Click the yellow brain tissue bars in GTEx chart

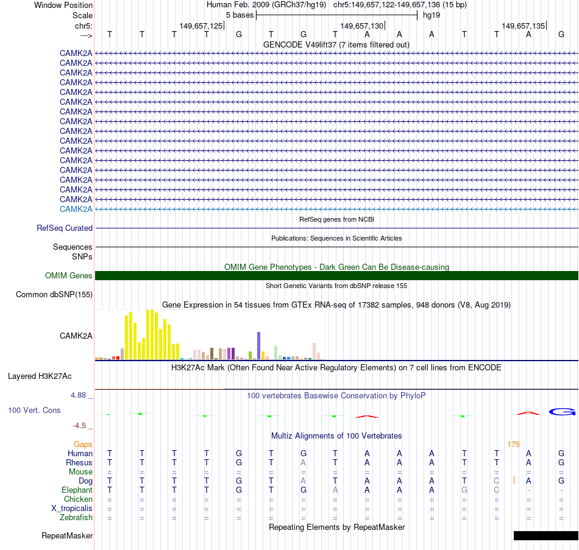[152, 334]
